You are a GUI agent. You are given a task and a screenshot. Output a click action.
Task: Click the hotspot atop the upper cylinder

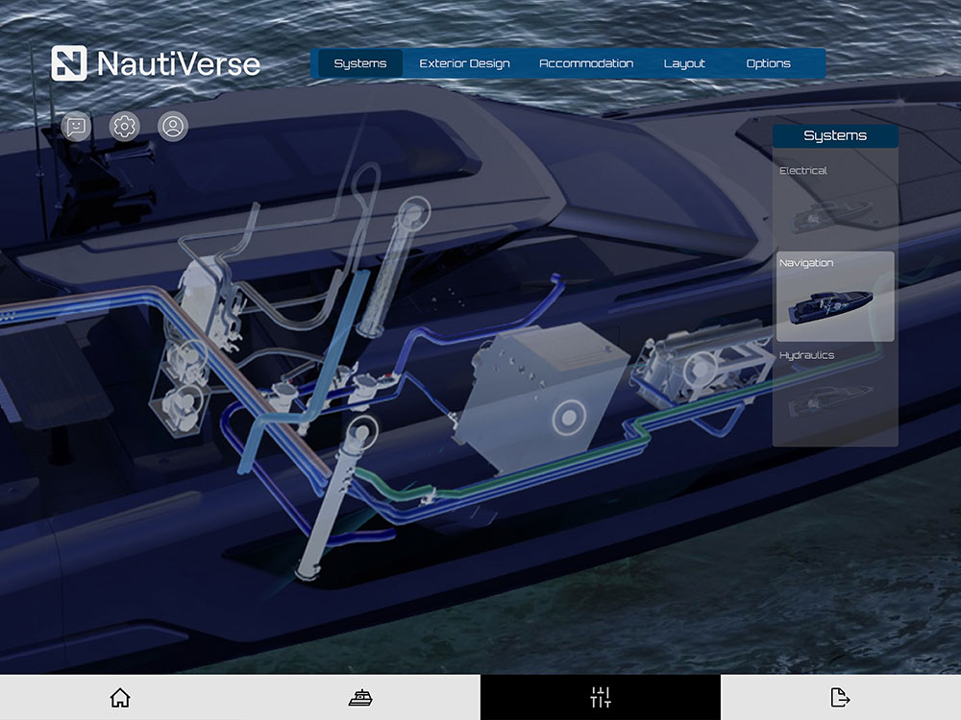point(414,213)
